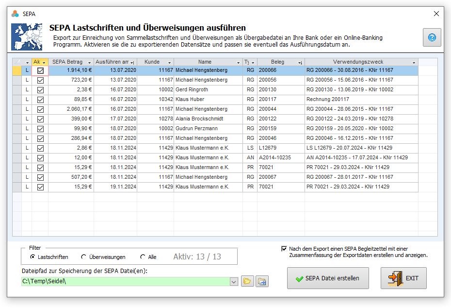
Task: Click the EXIT button
Action: pos(403,278)
